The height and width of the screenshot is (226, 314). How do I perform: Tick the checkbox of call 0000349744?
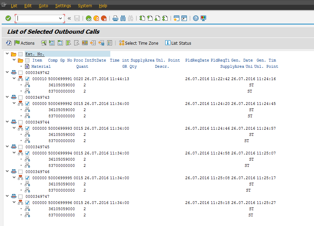point(20,122)
